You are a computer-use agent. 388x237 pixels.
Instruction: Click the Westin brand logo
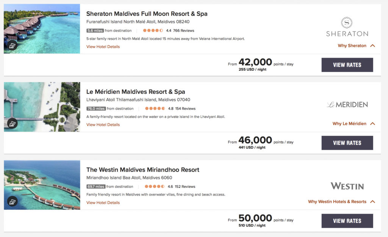347,186
